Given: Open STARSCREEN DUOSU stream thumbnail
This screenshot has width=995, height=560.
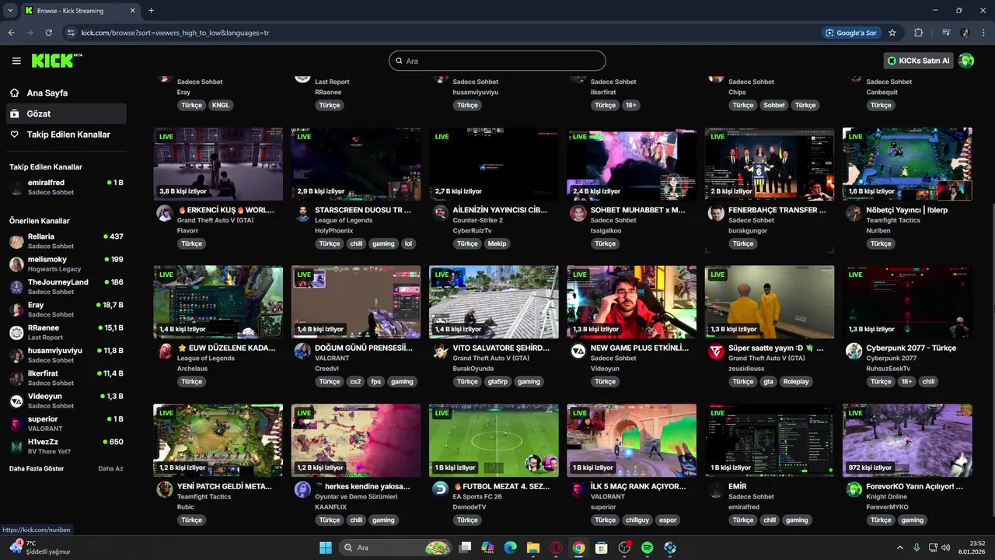Looking at the screenshot, I should point(356,164).
